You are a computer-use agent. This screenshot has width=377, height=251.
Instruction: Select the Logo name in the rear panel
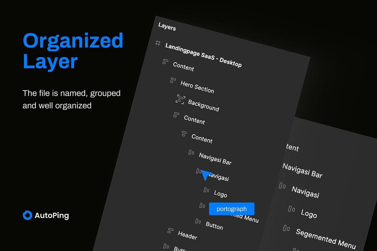coord(309,213)
